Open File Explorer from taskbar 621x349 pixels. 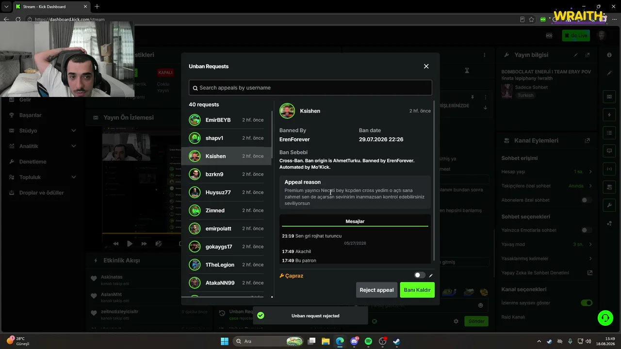click(326, 341)
